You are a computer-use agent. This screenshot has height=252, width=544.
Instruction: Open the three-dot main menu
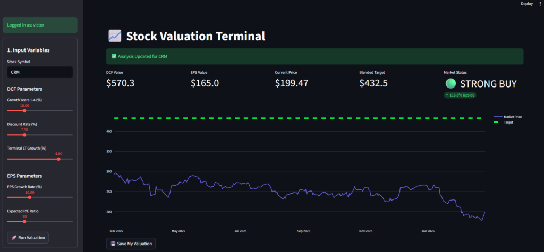click(x=540, y=4)
